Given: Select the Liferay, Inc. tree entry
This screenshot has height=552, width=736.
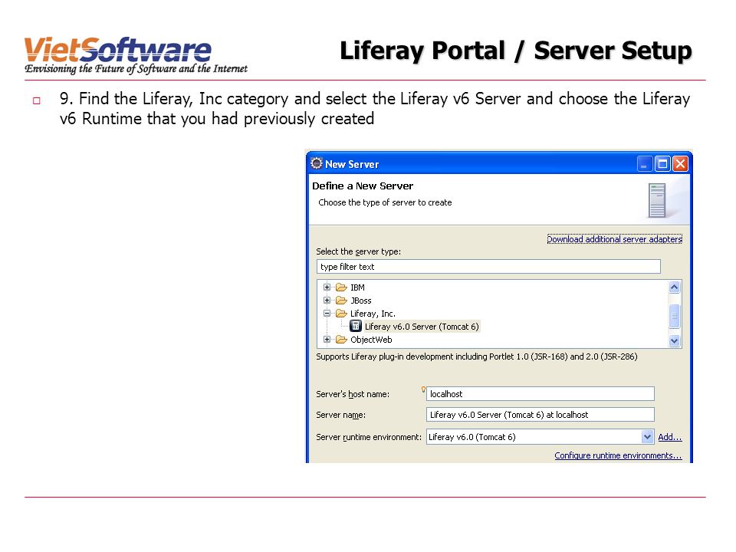Looking at the screenshot, I should (373, 314).
